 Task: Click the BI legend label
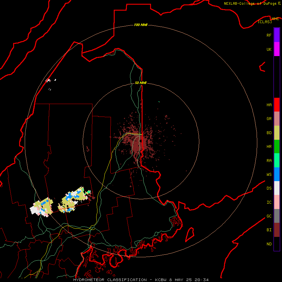pos(269,230)
